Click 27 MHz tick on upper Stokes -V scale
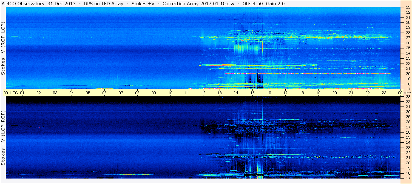The image size is (412, 184). click(408, 38)
